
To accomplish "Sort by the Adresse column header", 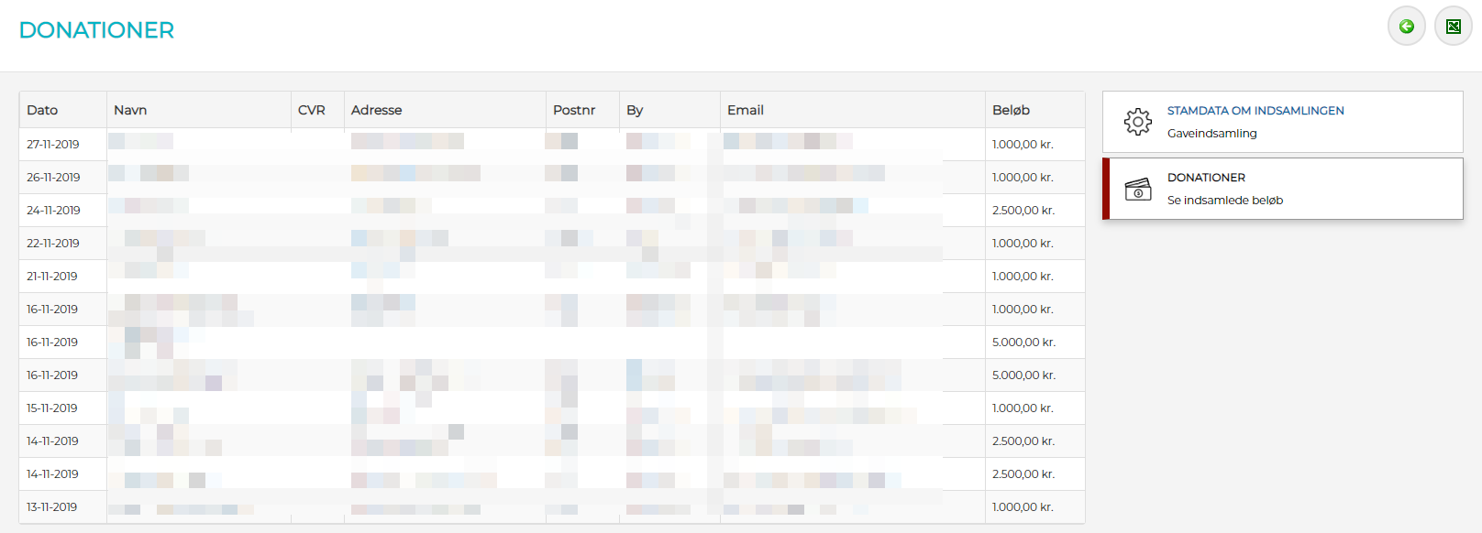I will (376, 110).
